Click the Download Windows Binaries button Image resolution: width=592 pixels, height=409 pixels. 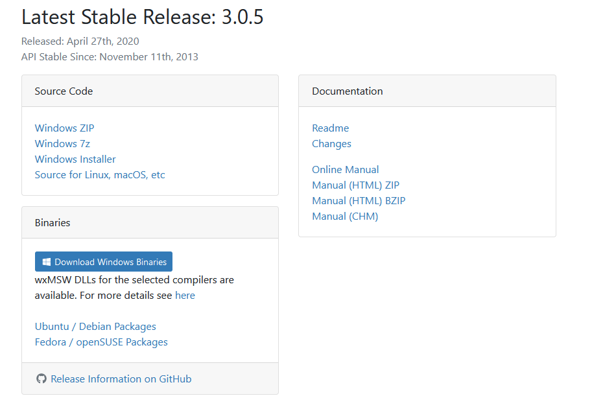click(x=104, y=261)
